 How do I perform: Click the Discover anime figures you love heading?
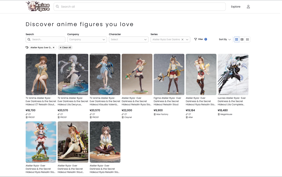point(80,24)
